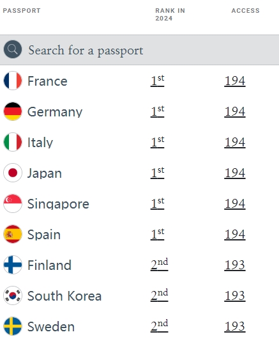Sort by the Rank in 2024 header
This screenshot has width=279, height=346.
(170, 14)
